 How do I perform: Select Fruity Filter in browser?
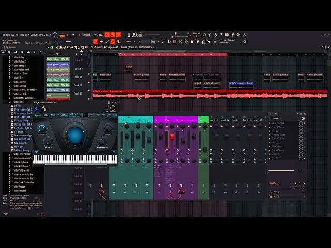[18, 78]
